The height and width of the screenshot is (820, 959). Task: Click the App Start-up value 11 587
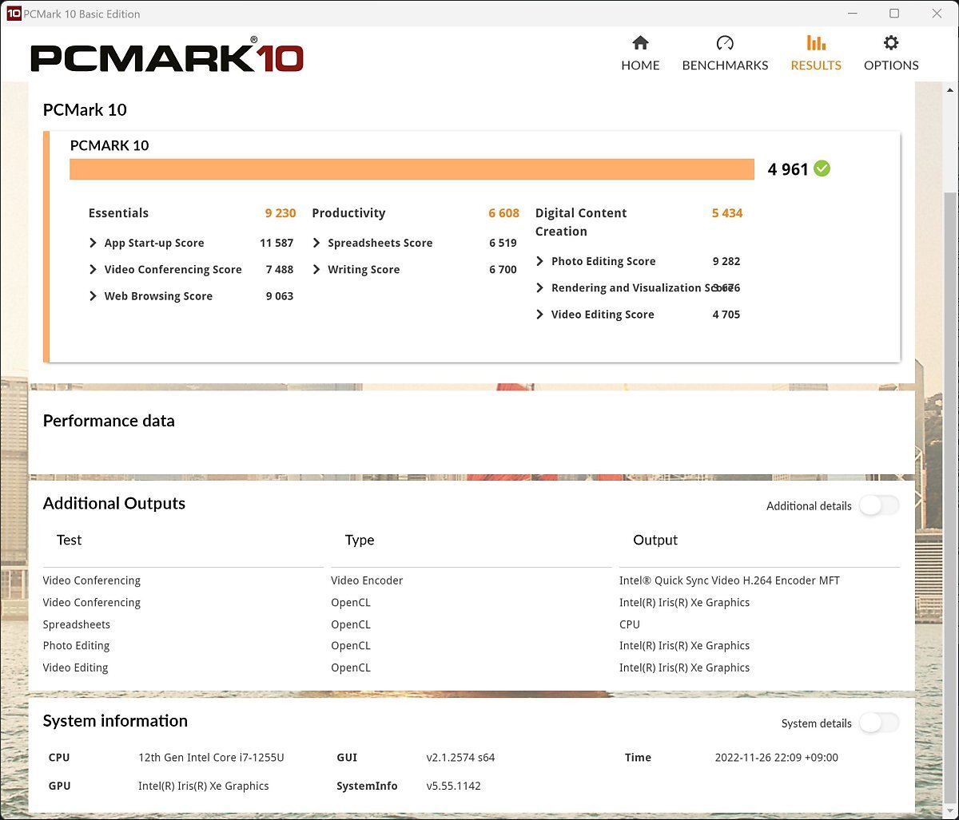(277, 243)
